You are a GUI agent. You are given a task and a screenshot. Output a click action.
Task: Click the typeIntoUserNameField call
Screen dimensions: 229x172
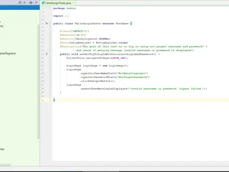tap(114, 73)
